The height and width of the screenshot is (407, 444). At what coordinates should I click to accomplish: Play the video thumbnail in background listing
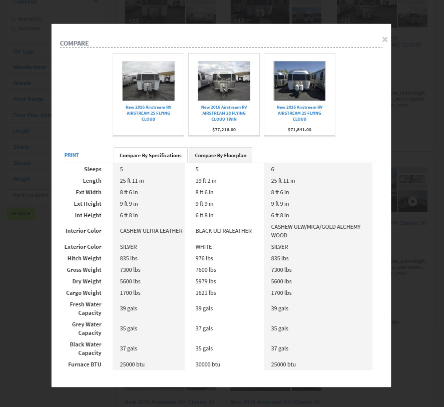point(412,201)
